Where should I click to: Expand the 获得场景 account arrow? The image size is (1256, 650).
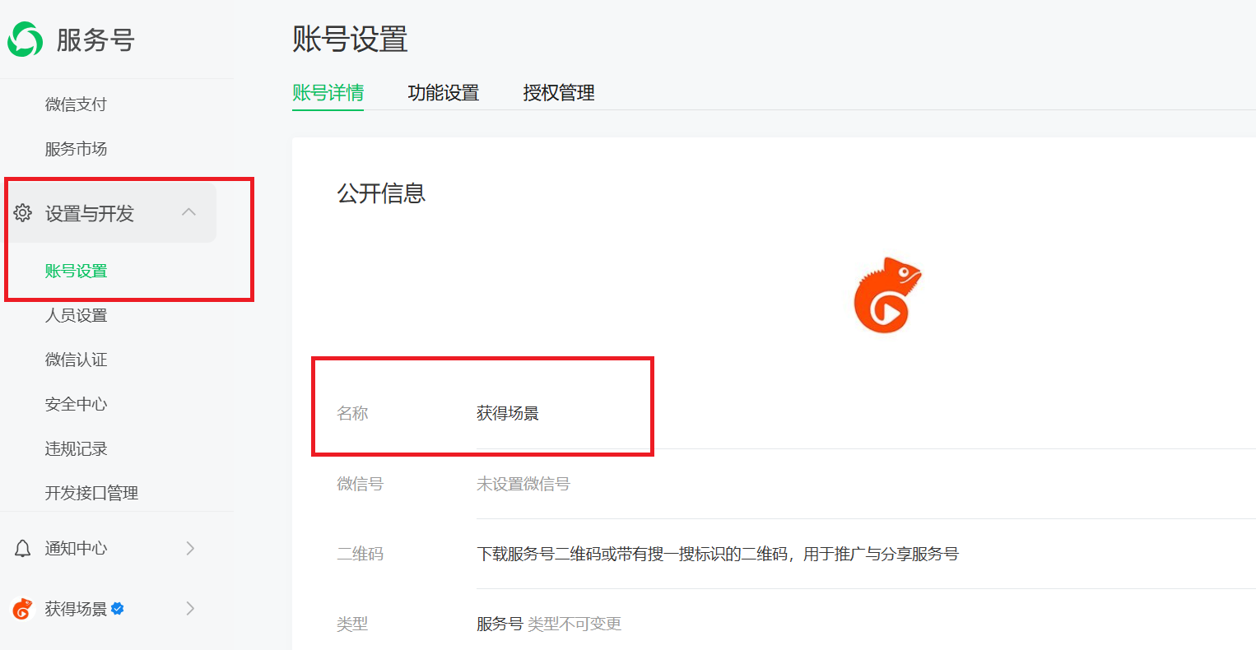pyautogui.click(x=190, y=609)
